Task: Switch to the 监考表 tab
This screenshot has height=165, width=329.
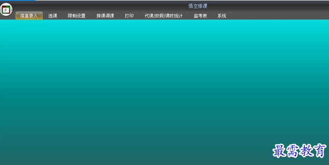Action: (x=200, y=16)
